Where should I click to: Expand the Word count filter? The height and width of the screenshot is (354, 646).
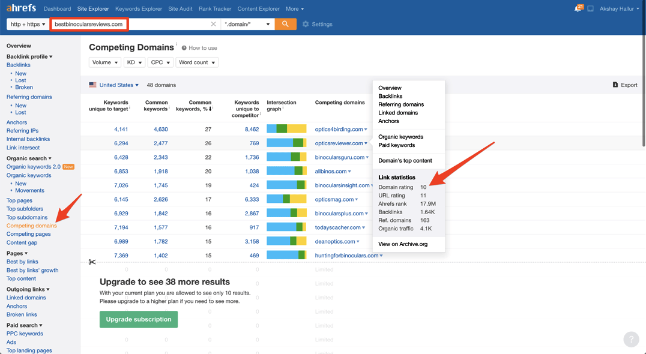pos(196,62)
